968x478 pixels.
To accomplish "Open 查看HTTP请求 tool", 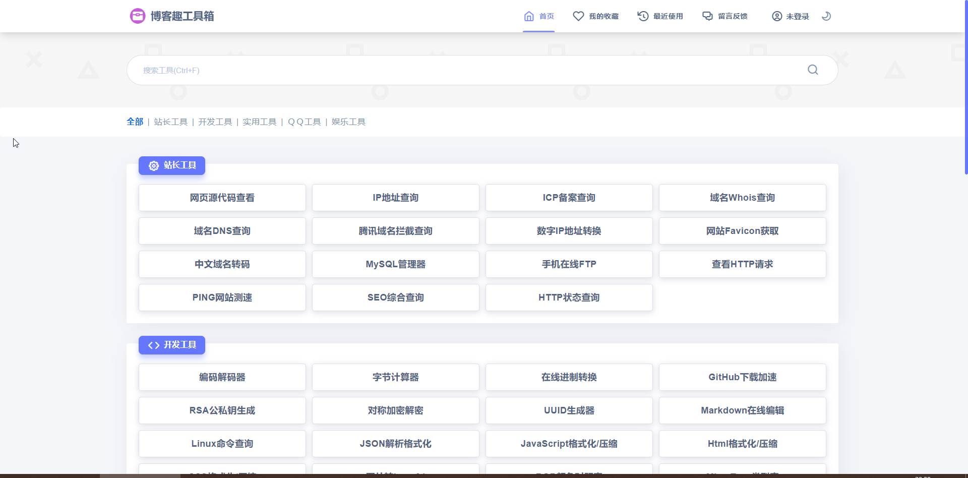I will 743,264.
